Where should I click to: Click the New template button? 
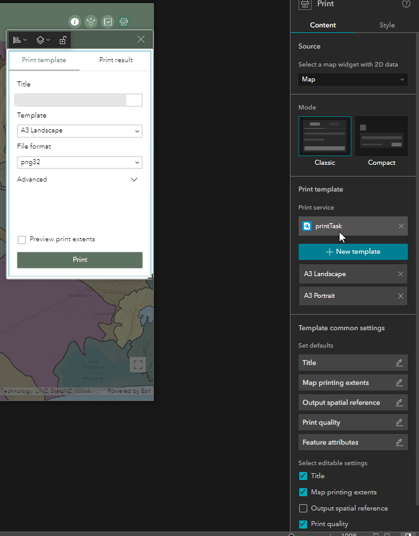(x=353, y=252)
